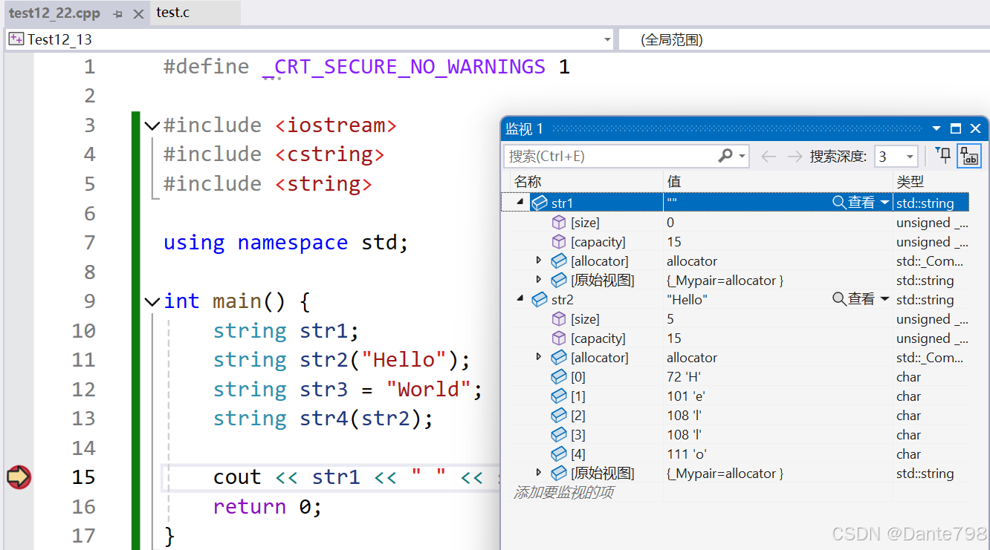Click the breakpoint arrow marker on line 15
990x550 pixels.
19,477
